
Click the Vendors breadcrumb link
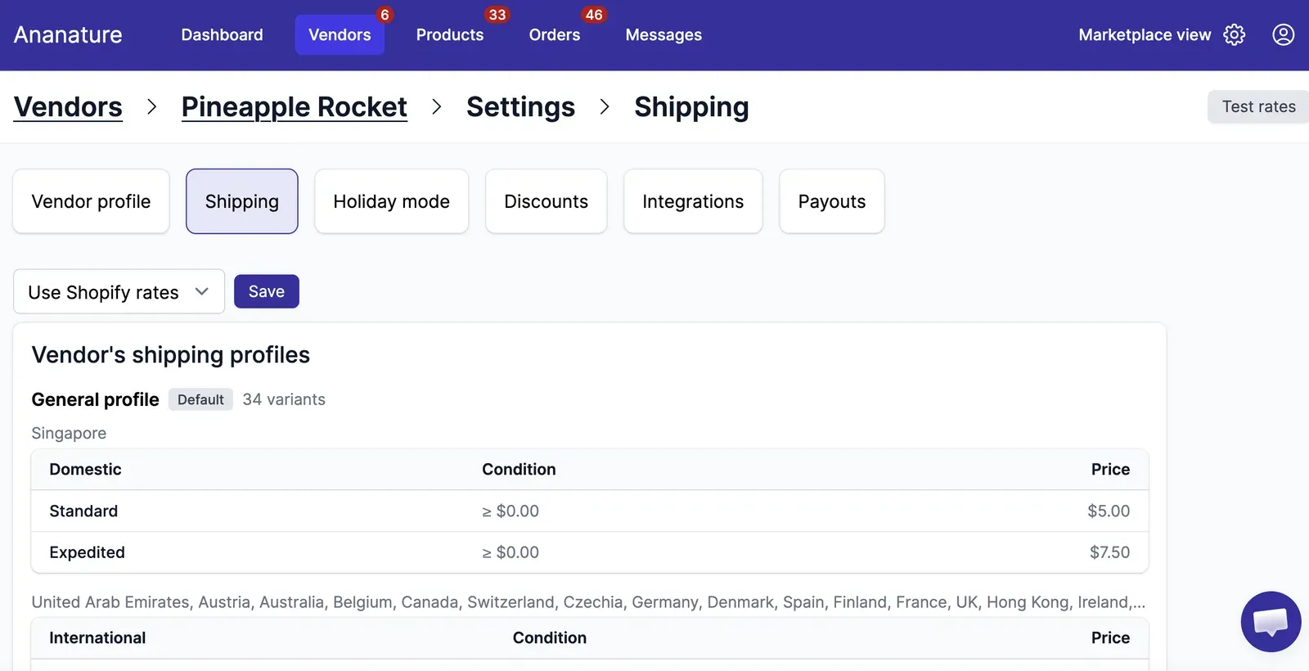68,106
